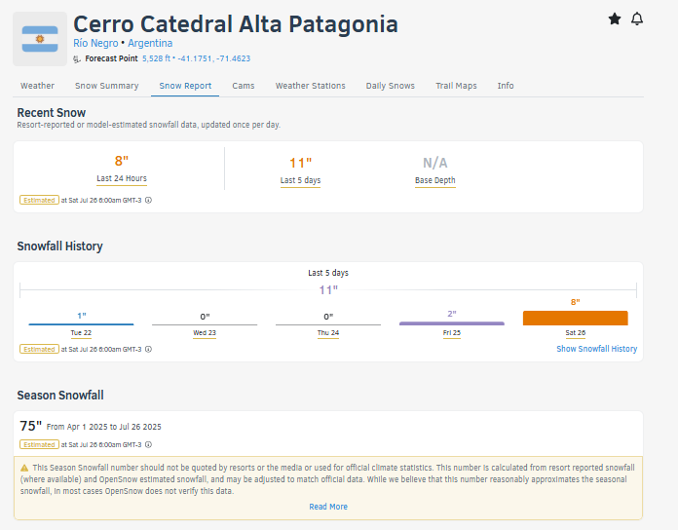Click Estimated badge in Recent Snow card
678x530 pixels.
click(39, 200)
